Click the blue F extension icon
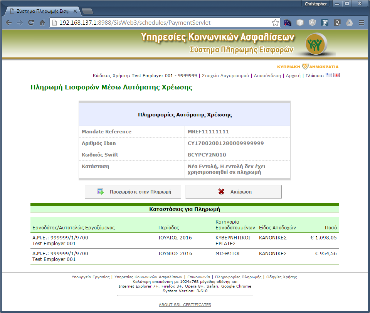Screen dimensions: 370x313 click(x=325, y=23)
